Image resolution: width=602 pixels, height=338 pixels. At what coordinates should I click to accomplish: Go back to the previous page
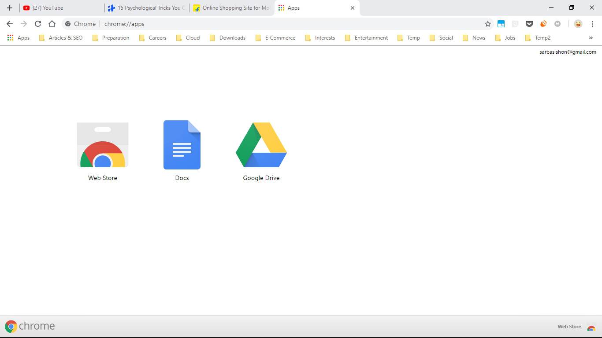(x=10, y=24)
